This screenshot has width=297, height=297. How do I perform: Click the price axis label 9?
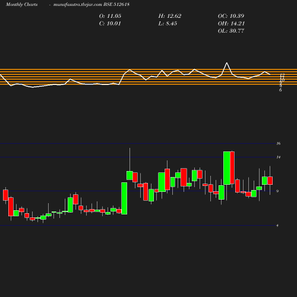(x=277, y=191)
